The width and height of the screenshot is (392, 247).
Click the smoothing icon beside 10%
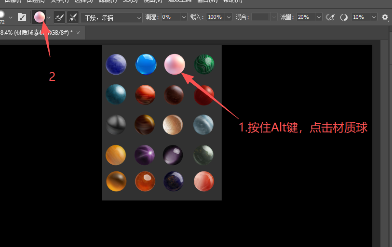click(x=344, y=17)
